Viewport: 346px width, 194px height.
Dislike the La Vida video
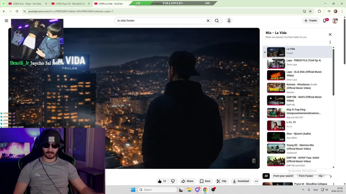click(173, 181)
